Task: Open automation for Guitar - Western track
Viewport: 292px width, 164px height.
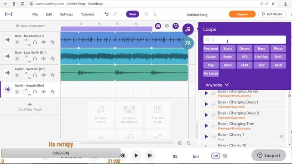Action: (x=52, y=75)
